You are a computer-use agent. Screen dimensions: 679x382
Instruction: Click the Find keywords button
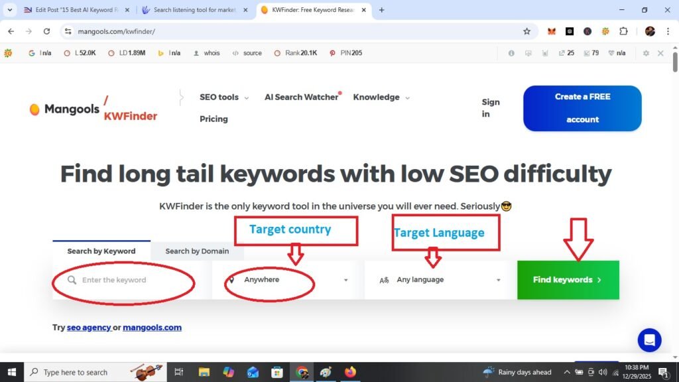tap(567, 279)
